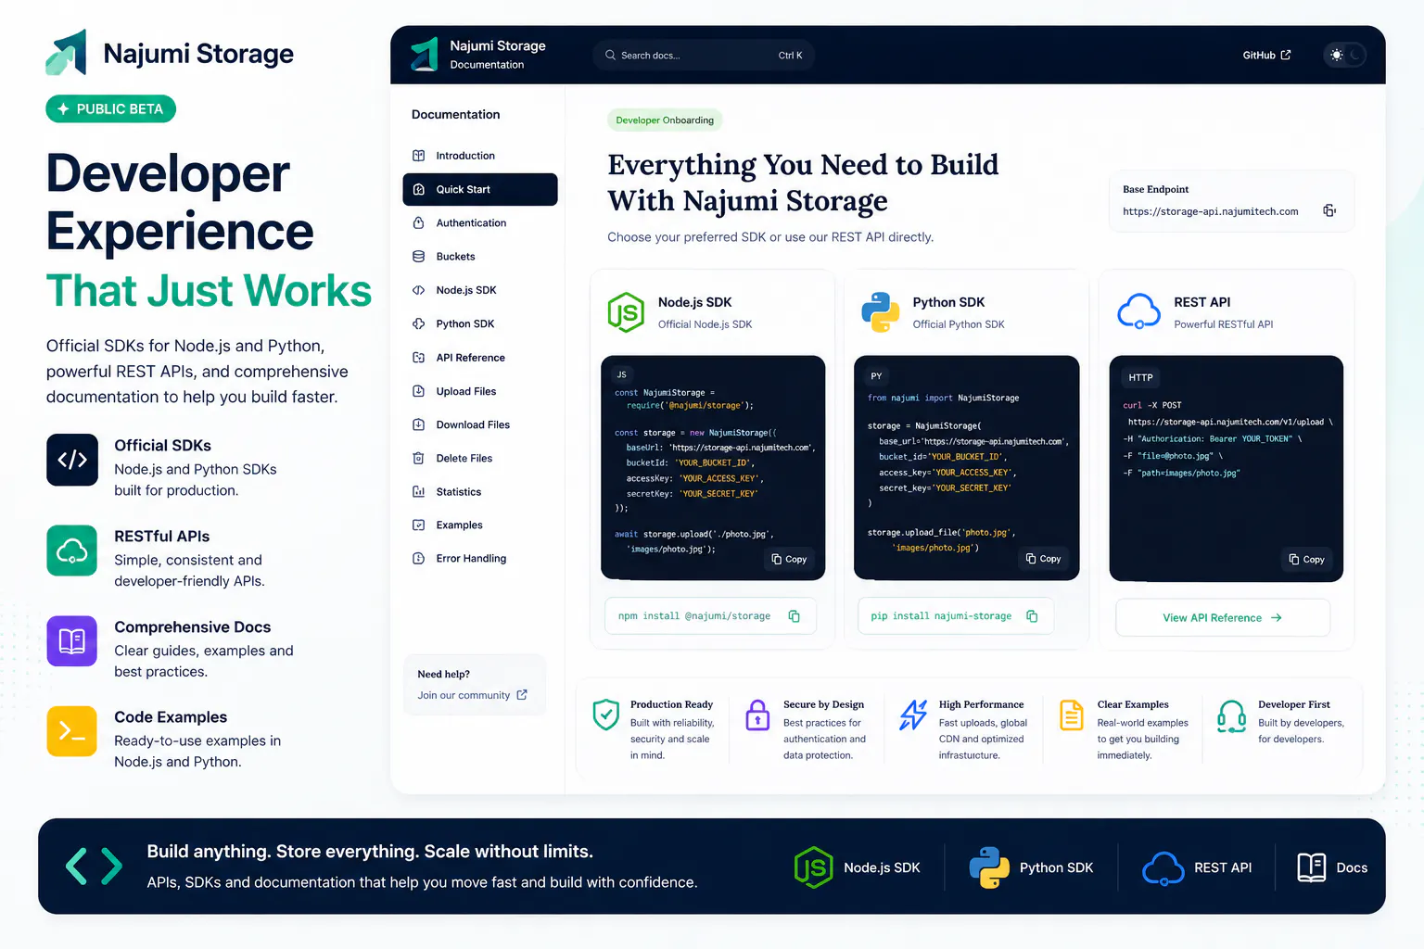Click View API Reference button
The height and width of the screenshot is (949, 1424).
tap(1223, 618)
